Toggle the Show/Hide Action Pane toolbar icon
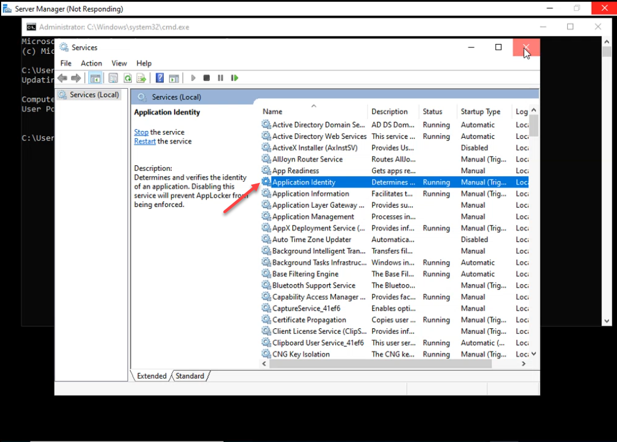617x442 pixels. tap(174, 78)
